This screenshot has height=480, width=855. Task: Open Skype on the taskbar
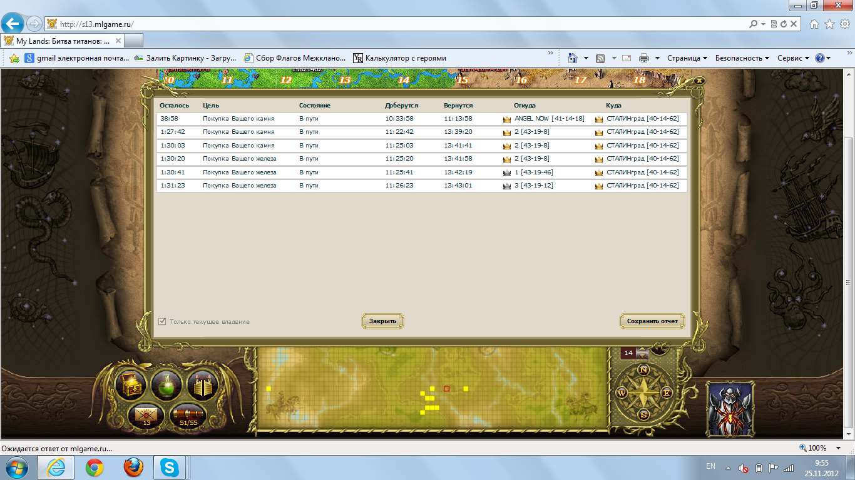[x=169, y=467]
